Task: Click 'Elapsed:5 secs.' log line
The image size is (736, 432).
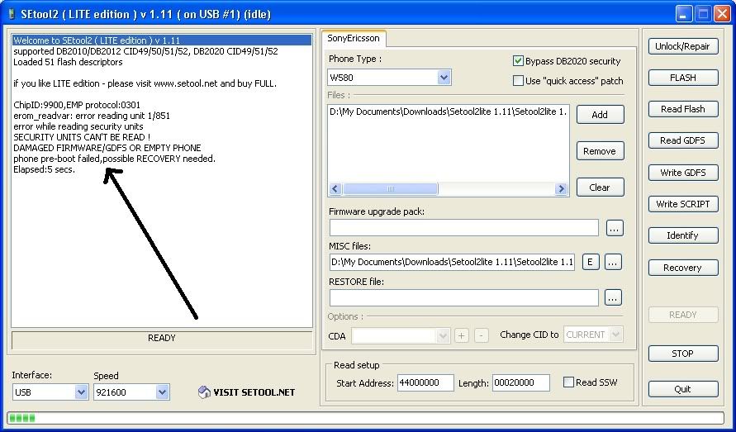Action: click(x=44, y=169)
